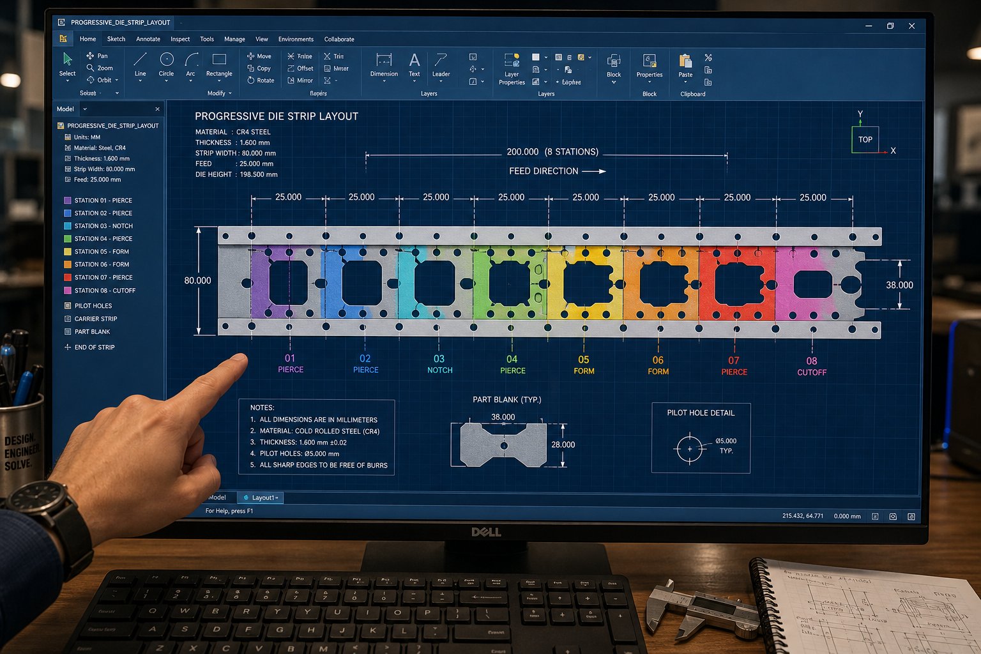
Task: Open the Orbit dropdown arrow
Action: (118, 80)
